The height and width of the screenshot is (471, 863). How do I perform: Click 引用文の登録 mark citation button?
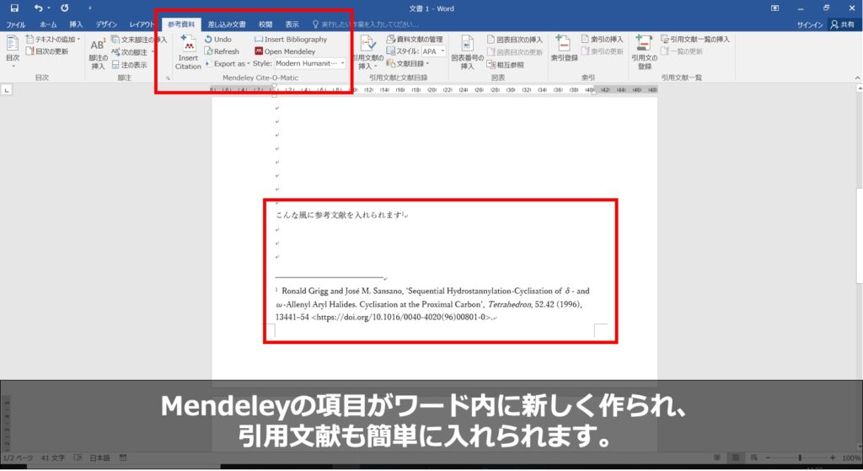click(x=644, y=53)
